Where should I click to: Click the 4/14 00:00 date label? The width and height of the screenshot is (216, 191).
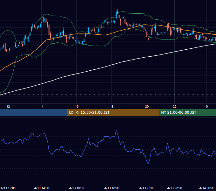(x=207, y=188)
